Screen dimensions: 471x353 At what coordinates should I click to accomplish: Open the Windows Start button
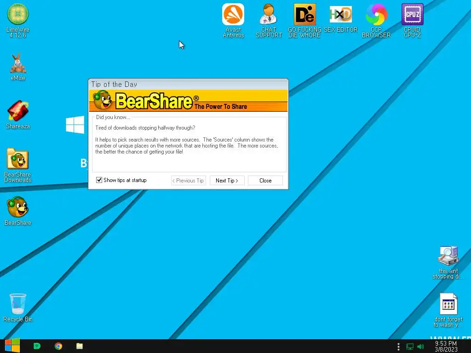point(12,346)
